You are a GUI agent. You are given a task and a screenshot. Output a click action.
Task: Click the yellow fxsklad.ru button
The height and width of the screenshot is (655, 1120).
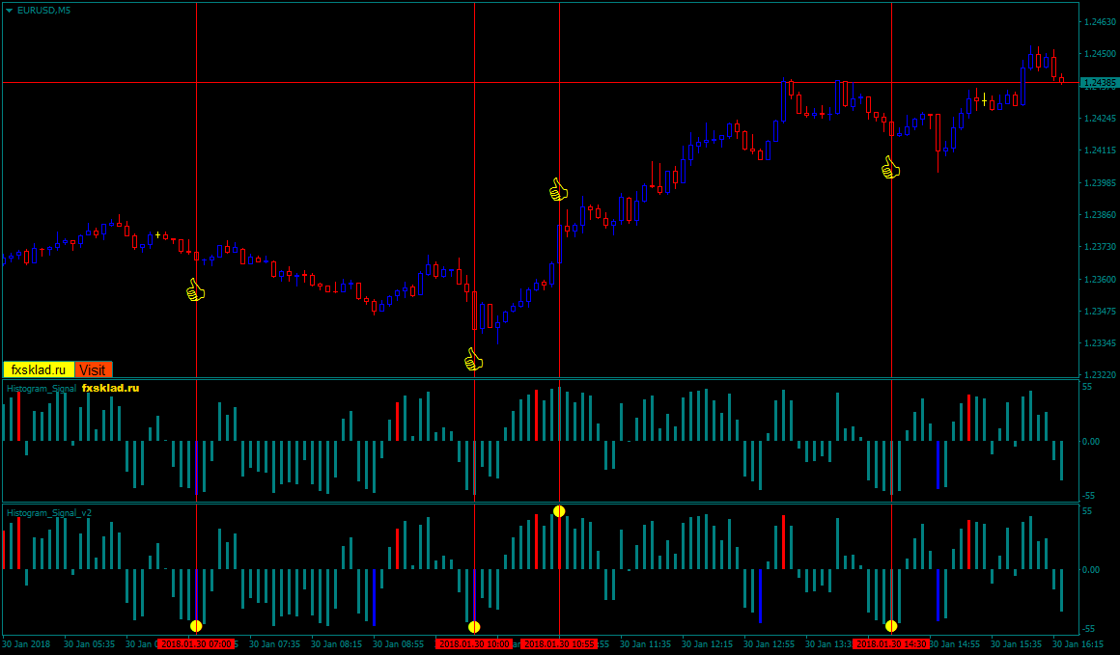click(x=39, y=369)
